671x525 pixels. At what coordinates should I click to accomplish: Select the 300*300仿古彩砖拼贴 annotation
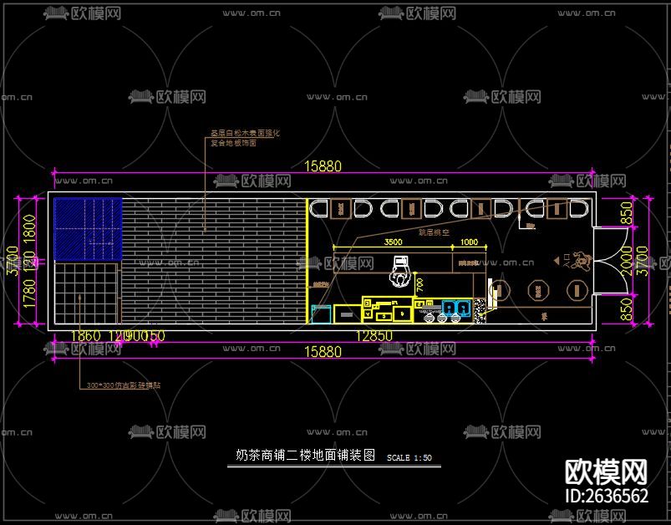point(124,385)
